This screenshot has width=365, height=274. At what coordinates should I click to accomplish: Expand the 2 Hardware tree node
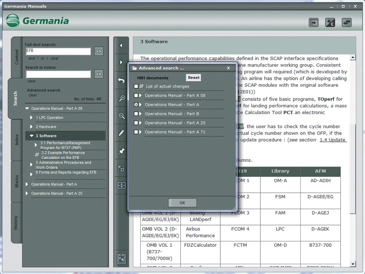[x=32, y=127]
